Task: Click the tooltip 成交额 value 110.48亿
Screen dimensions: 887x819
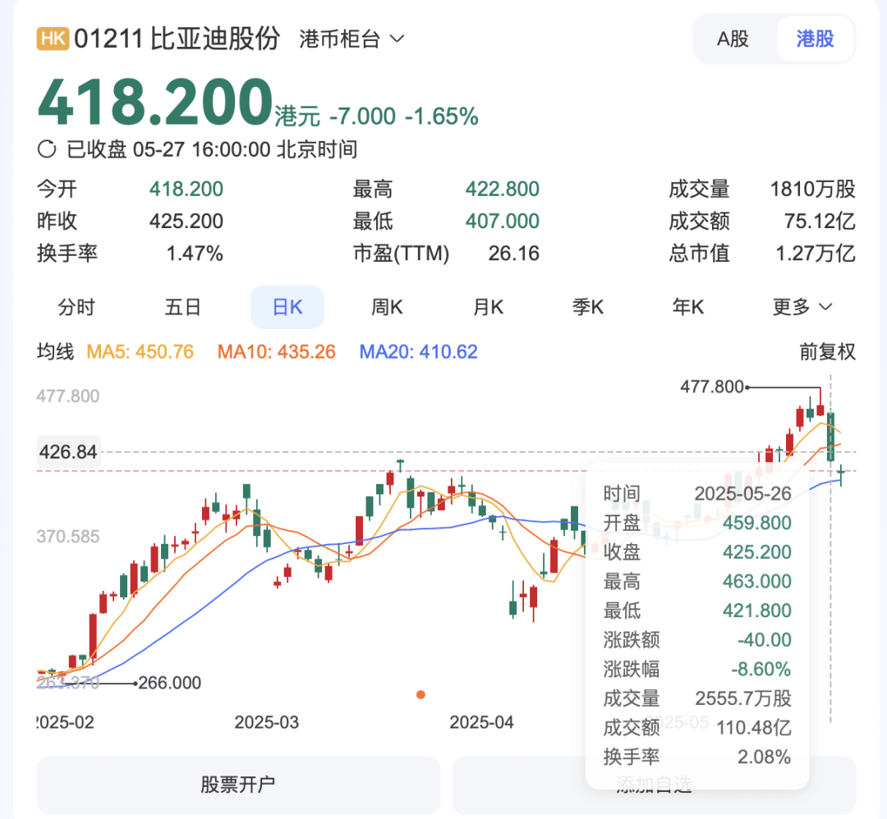Action: (754, 727)
